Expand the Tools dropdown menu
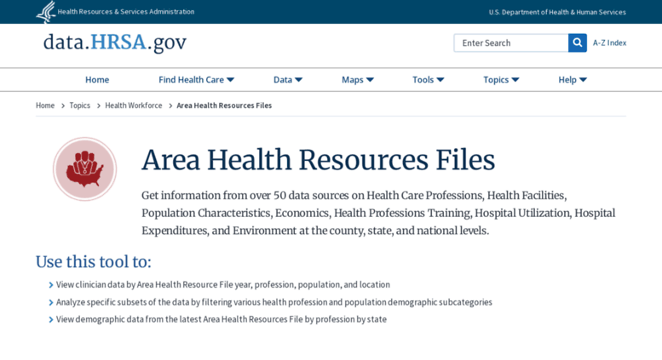Image resolution: width=662 pixels, height=360 pixels. [x=428, y=80]
